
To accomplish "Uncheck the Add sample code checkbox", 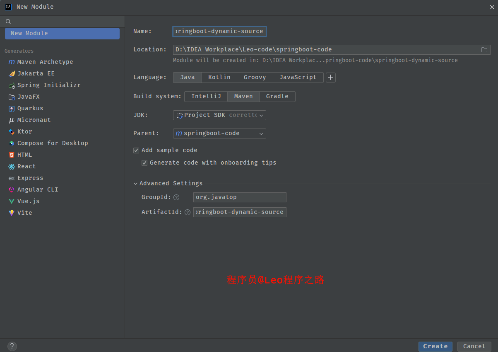I will pos(136,151).
